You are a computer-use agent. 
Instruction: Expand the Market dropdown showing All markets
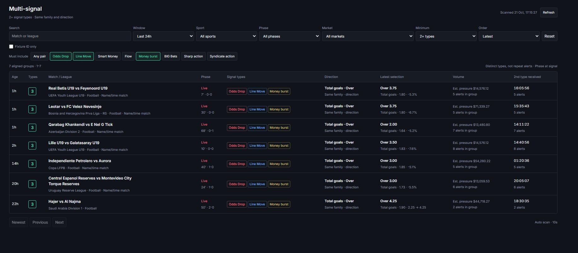pyautogui.click(x=368, y=36)
